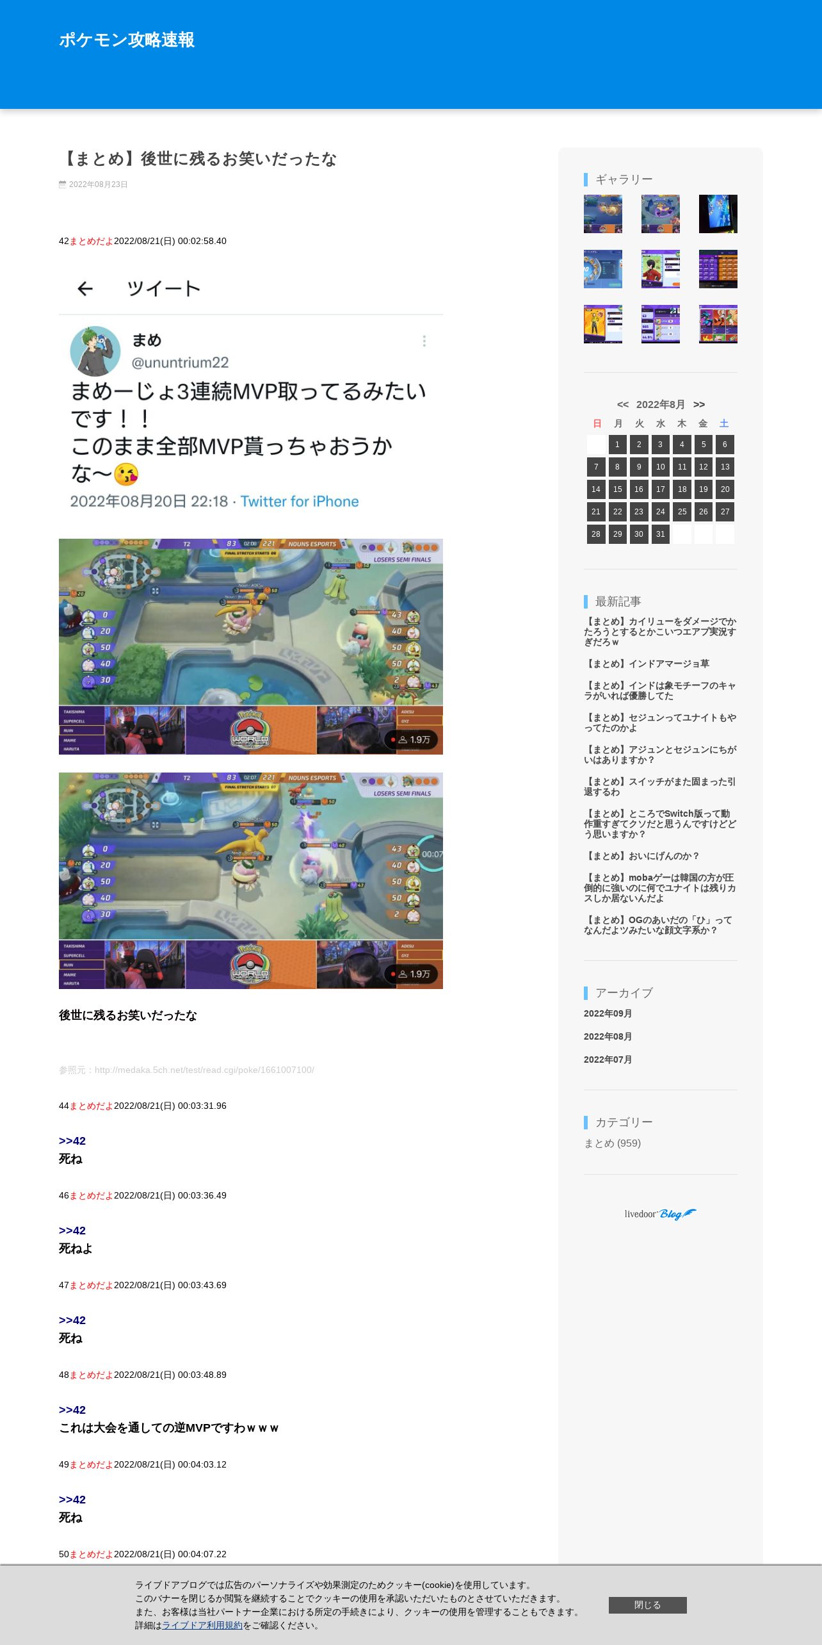The image size is (822, 1645).
Task: Open dark blue gallery thumbnail top right
Action: pyautogui.click(x=718, y=214)
